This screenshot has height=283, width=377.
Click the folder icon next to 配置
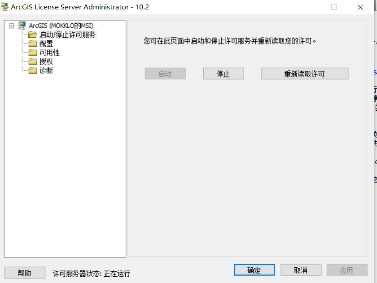click(32, 44)
